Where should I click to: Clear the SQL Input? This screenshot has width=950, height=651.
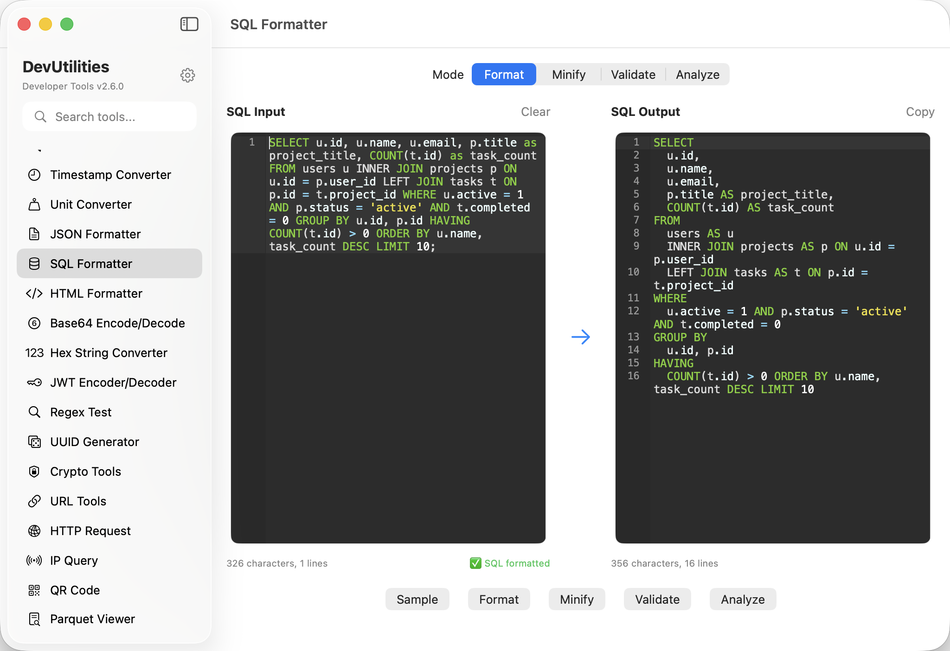535,112
